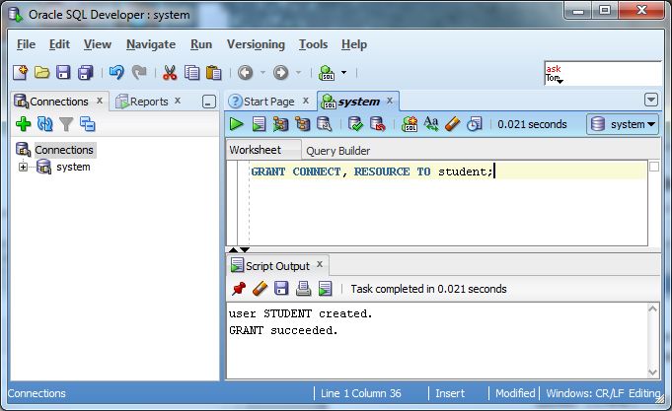Screen dimensions: 672x411
Task: Close the Script Output tab
Action: [320, 264]
